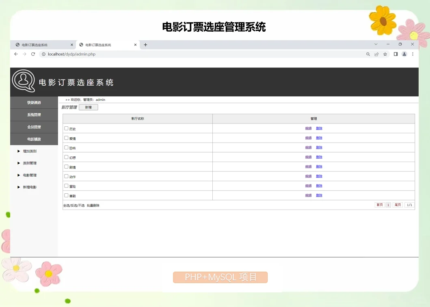Click the 新增 button next to 影厅管理
Image resolution: width=430 pixels, height=307 pixels.
click(88, 107)
